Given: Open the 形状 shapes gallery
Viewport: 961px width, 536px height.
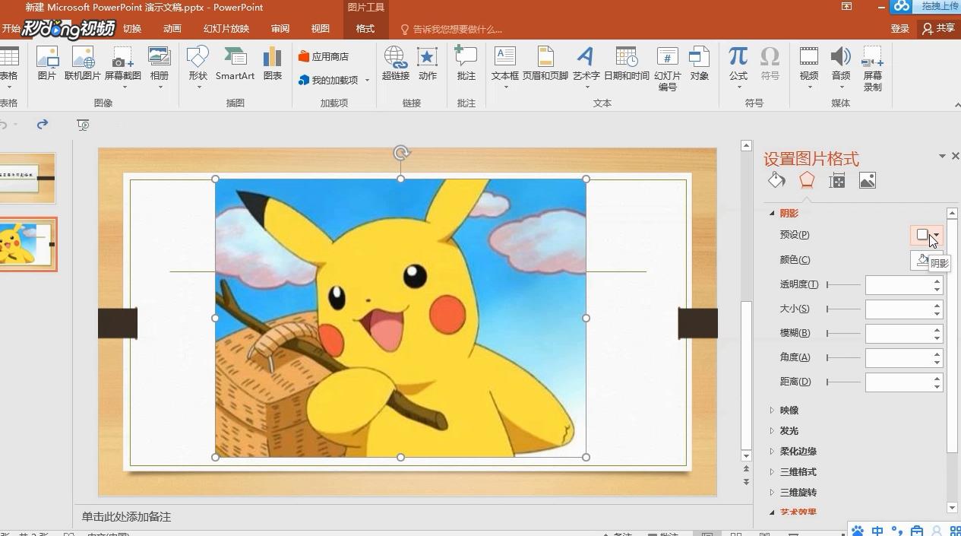Looking at the screenshot, I should (198, 67).
